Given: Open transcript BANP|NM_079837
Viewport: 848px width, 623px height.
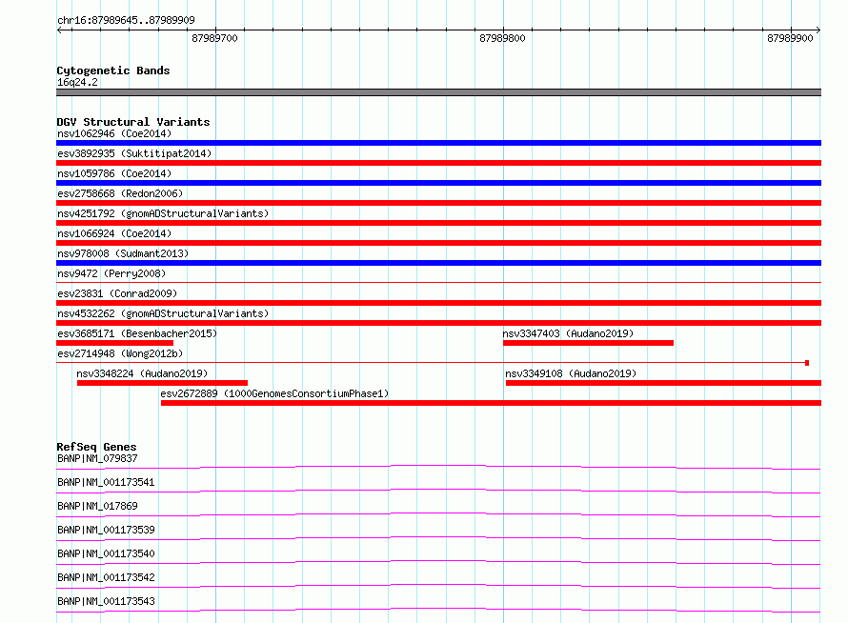Looking at the screenshot, I should pos(97,458).
